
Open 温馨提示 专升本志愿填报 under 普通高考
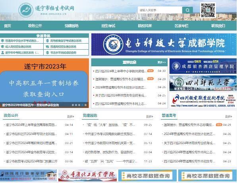click(x=189, y=125)
